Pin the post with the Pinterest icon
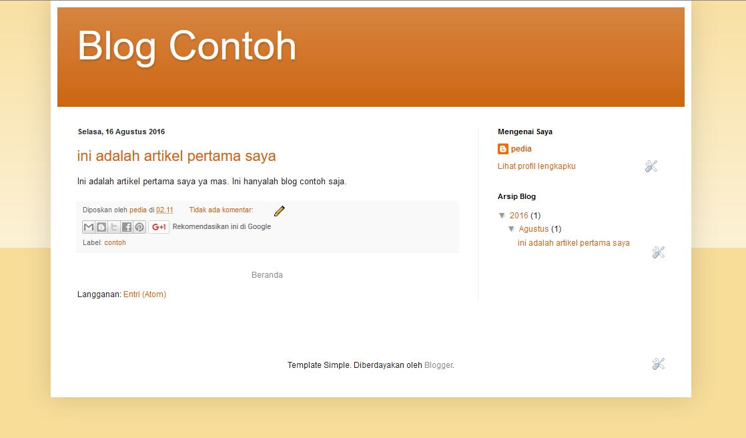Screen dimensions: 746x438 tap(139, 226)
